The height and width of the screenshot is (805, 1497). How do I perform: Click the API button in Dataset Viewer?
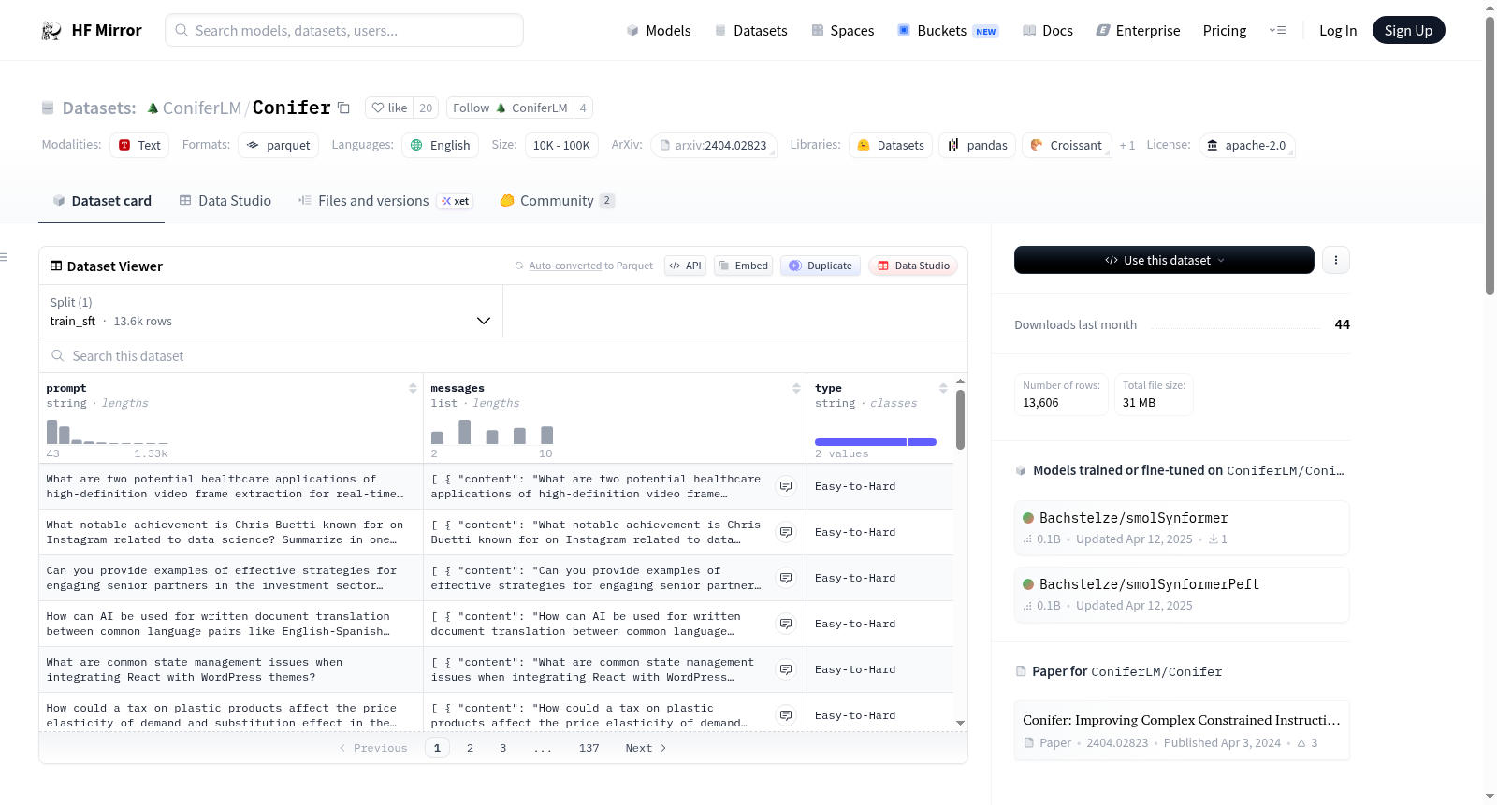click(685, 266)
